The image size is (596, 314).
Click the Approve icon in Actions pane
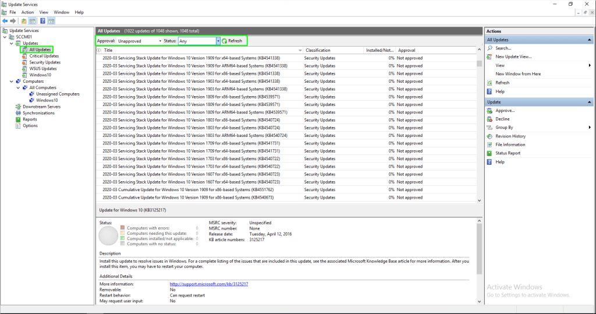tap(491, 110)
